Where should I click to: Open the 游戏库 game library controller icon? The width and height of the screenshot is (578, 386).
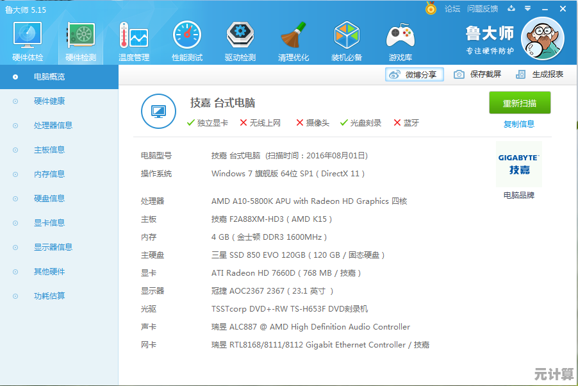point(400,40)
